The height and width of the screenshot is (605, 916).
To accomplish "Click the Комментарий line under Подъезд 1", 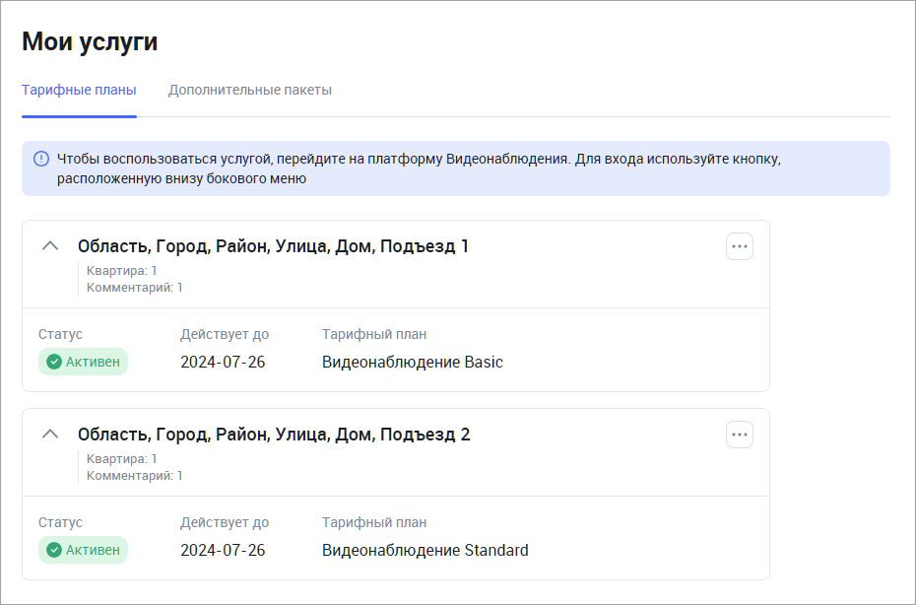I will tap(134, 288).
